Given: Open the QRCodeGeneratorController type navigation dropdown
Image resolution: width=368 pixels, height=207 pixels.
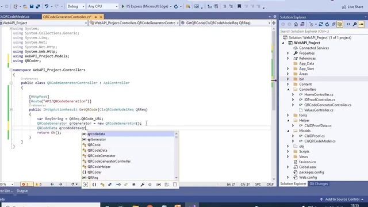Looking at the screenshot, I should tap(134, 23).
